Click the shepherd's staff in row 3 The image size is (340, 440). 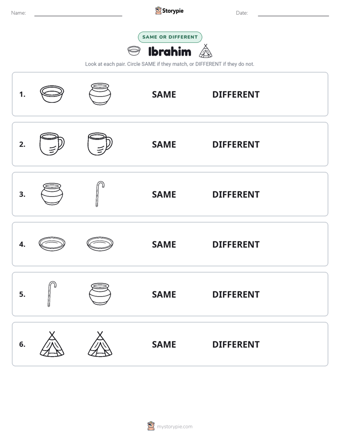(100, 194)
